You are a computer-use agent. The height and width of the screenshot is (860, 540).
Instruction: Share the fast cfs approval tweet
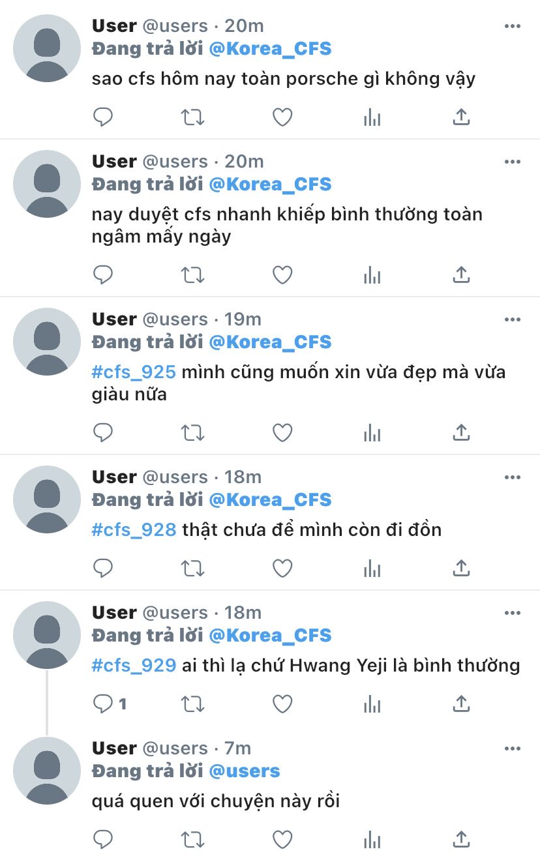[x=461, y=275]
